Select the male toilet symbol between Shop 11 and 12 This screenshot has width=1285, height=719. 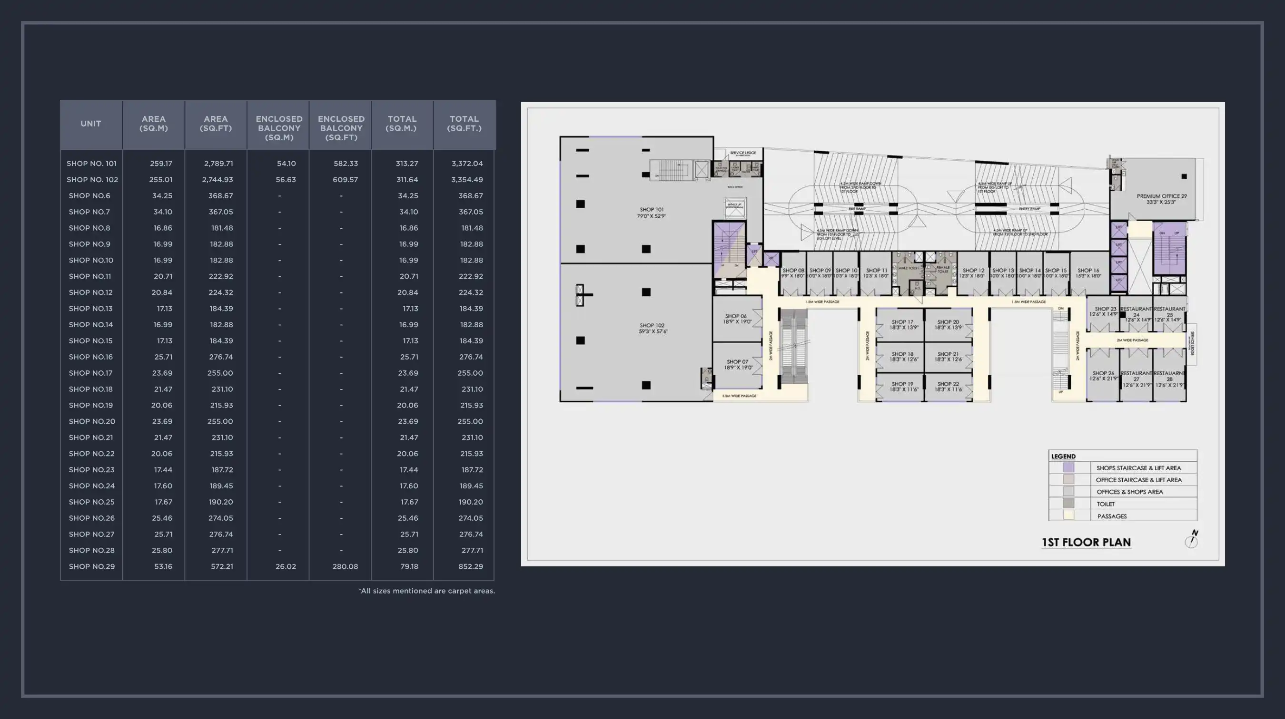[909, 268]
